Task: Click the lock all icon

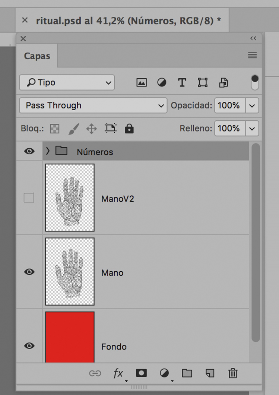Action: (129, 129)
